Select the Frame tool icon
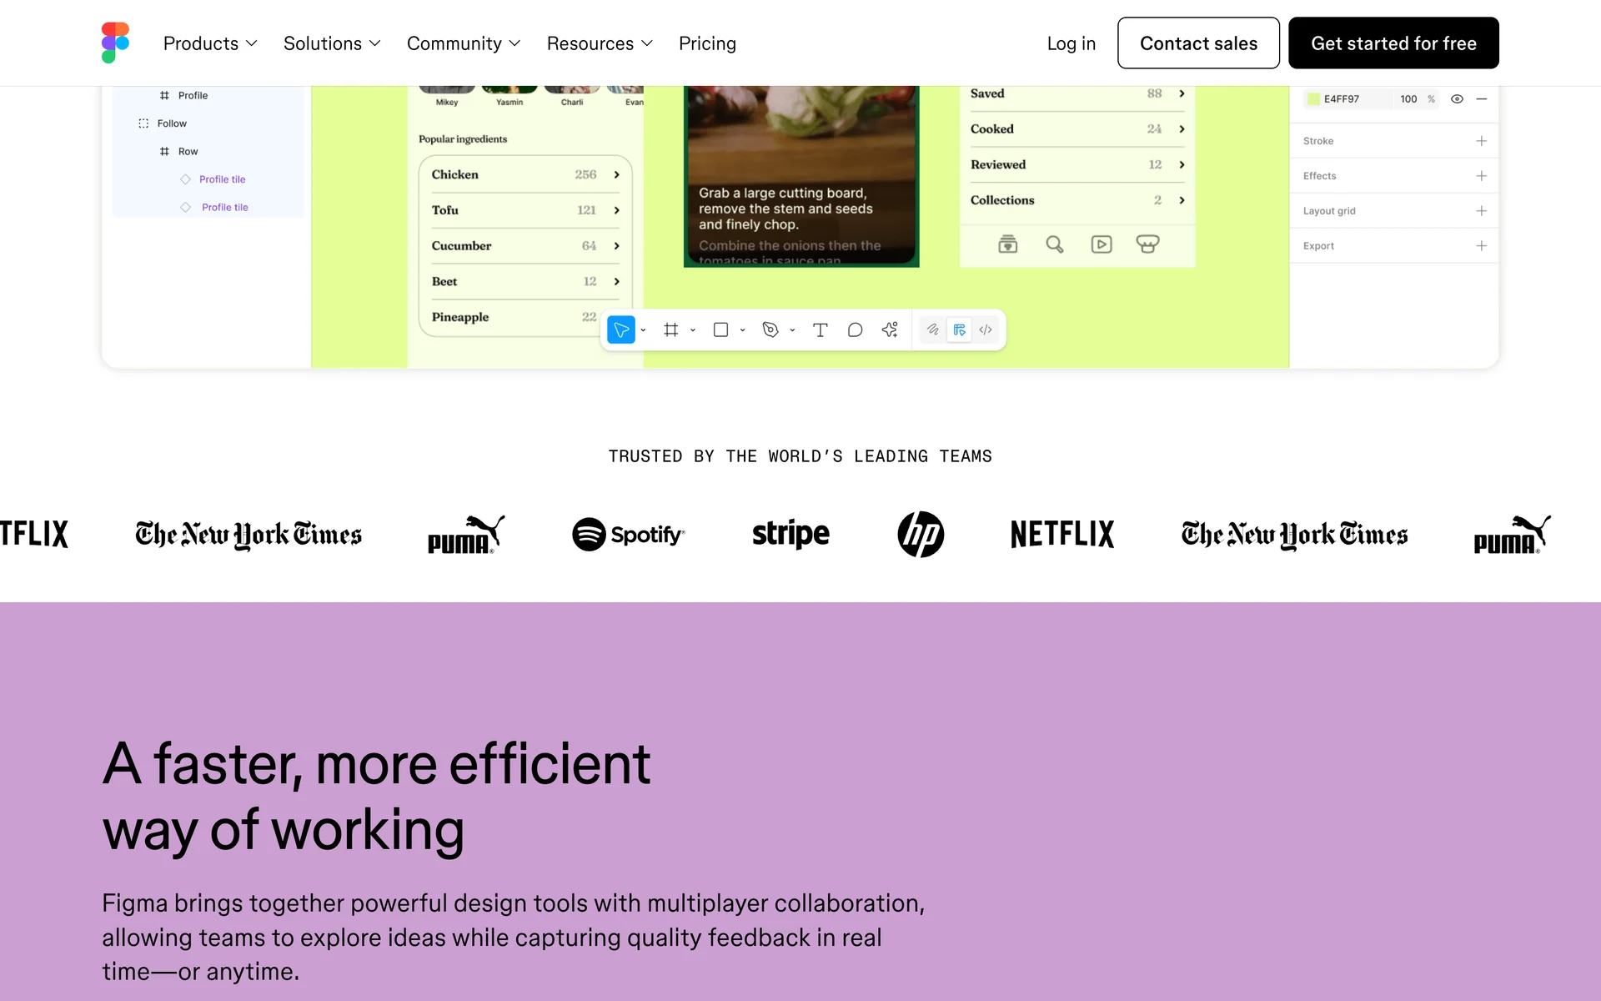The height and width of the screenshot is (1001, 1601). coord(670,330)
